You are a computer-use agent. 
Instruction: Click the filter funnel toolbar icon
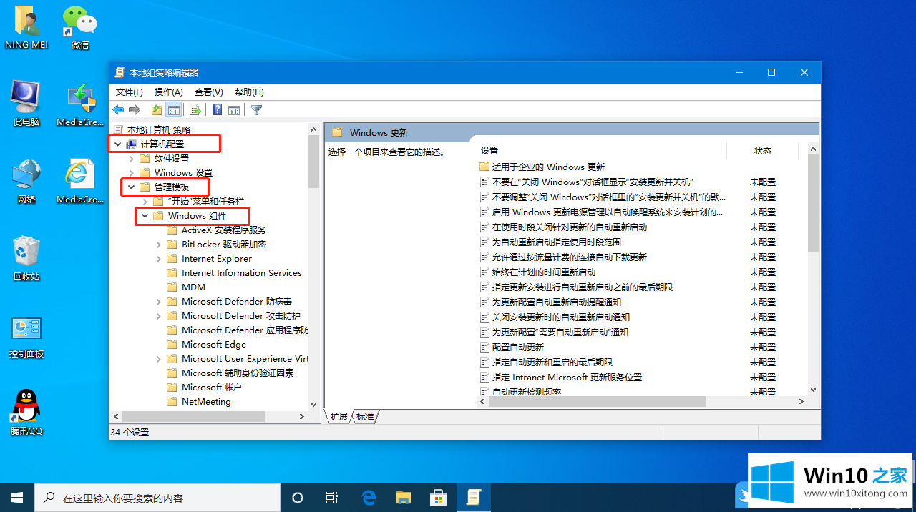click(256, 109)
